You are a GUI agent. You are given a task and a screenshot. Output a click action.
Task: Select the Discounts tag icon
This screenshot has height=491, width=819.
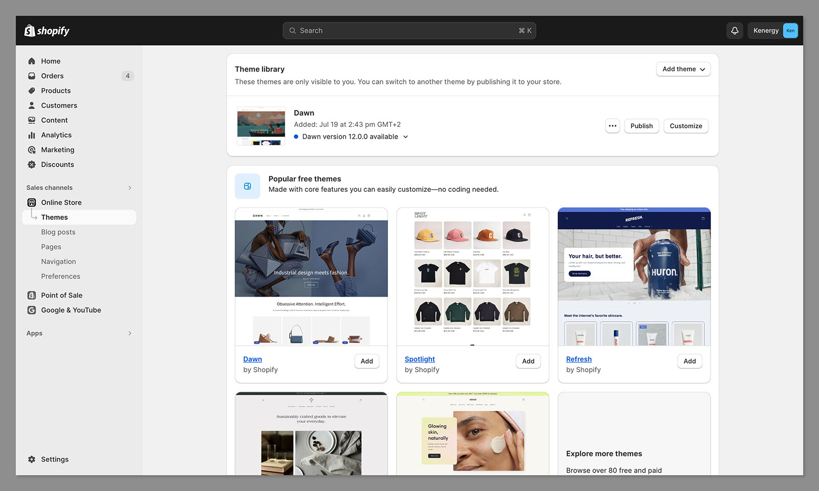[32, 164]
